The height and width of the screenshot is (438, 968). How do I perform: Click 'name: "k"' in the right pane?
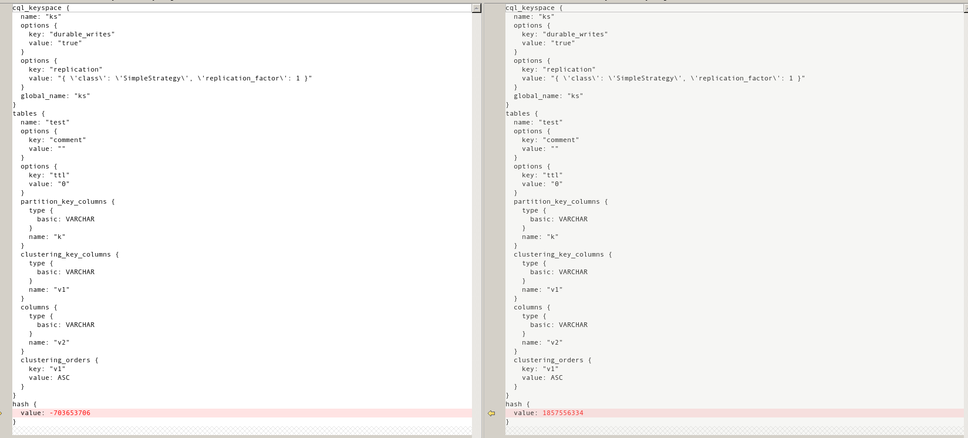(x=540, y=237)
